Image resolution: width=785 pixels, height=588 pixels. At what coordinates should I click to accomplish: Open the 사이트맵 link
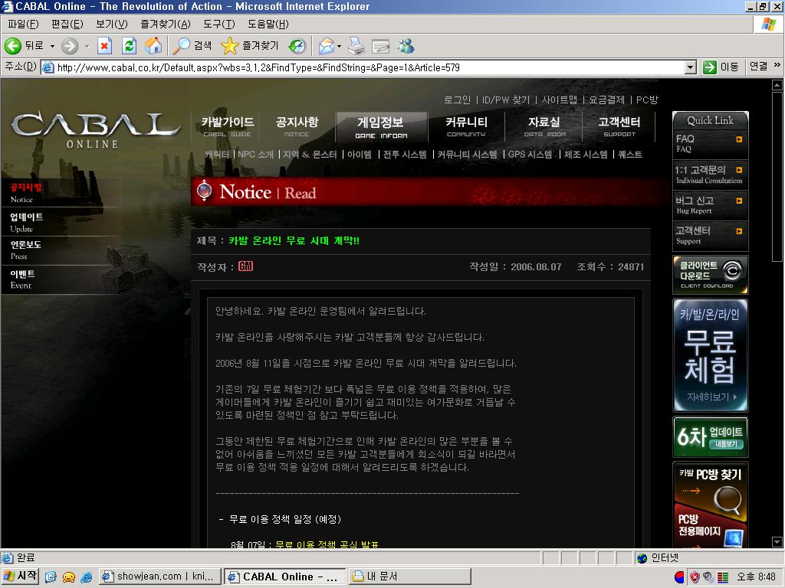click(559, 100)
